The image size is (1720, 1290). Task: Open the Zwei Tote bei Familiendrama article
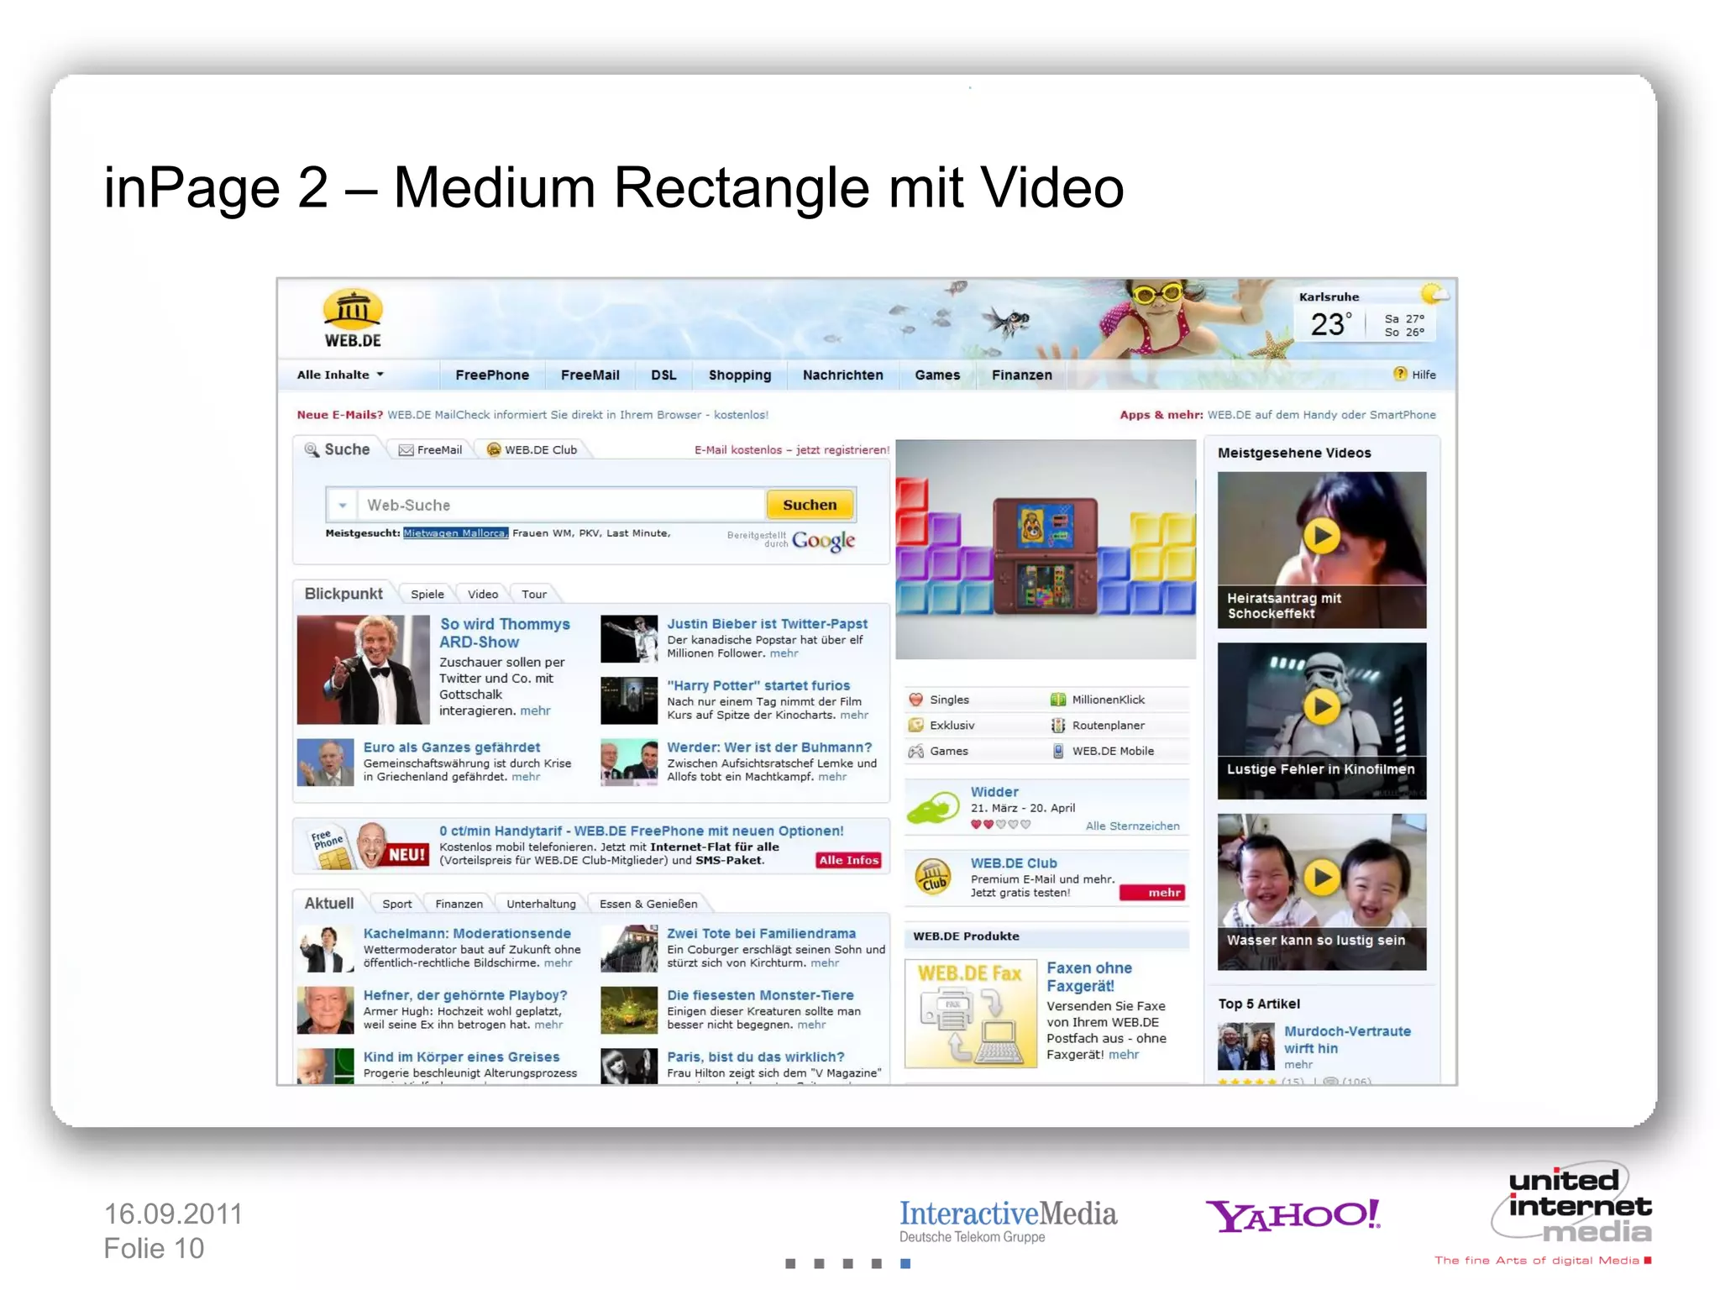(761, 933)
